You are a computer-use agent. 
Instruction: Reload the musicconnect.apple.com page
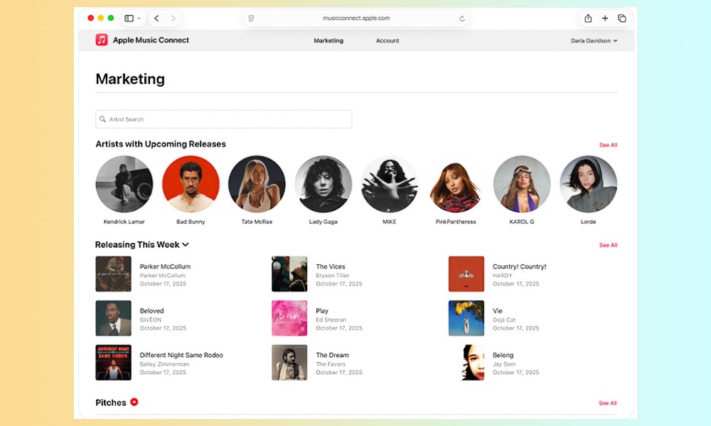tap(461, 18)
